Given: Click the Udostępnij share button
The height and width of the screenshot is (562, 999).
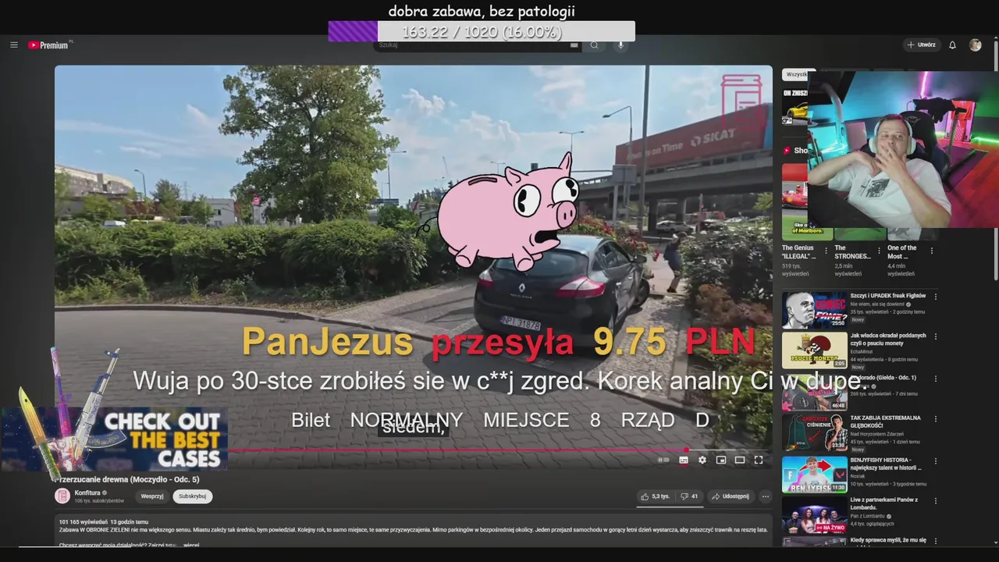Looking at the screenshot, I should [x=731, y=496].
